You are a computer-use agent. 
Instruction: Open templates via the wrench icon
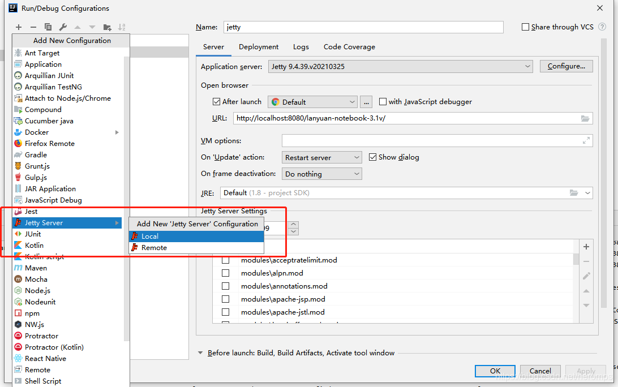click(x=63, y=27)
